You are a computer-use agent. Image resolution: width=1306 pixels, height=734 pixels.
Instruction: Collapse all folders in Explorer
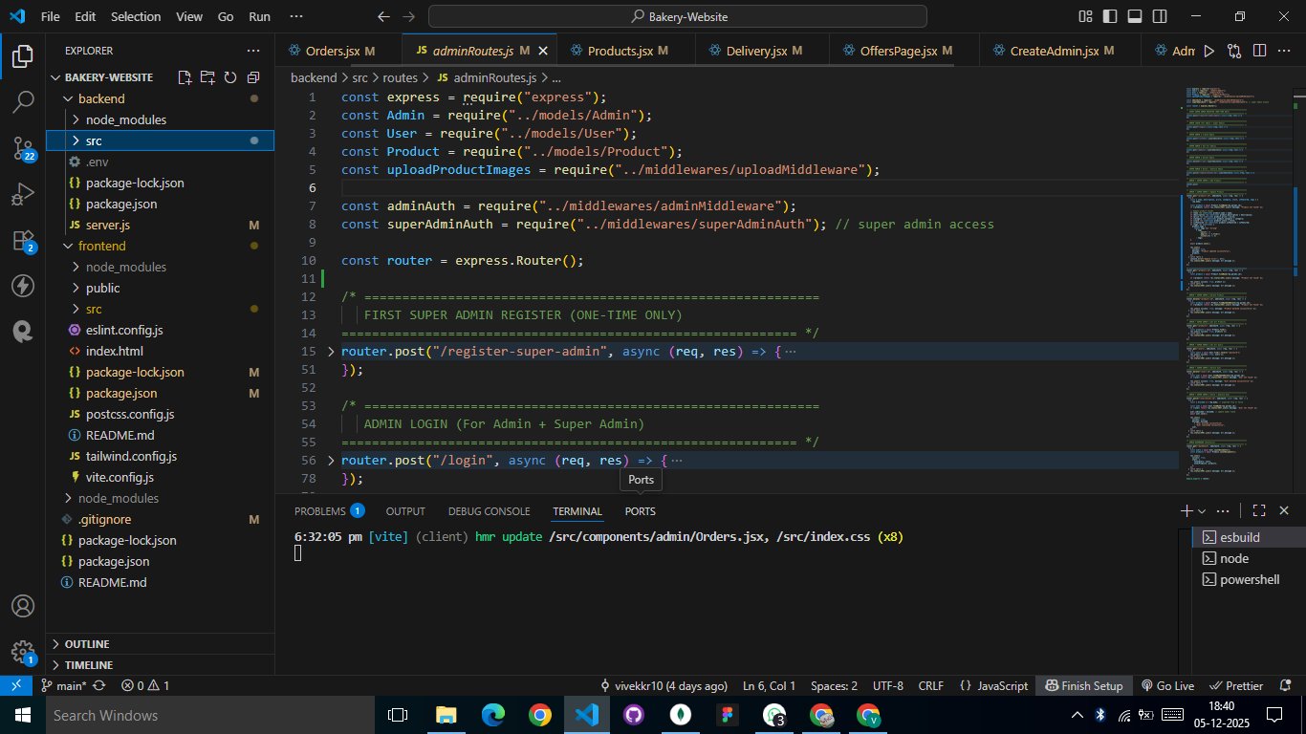pos(253,77)
